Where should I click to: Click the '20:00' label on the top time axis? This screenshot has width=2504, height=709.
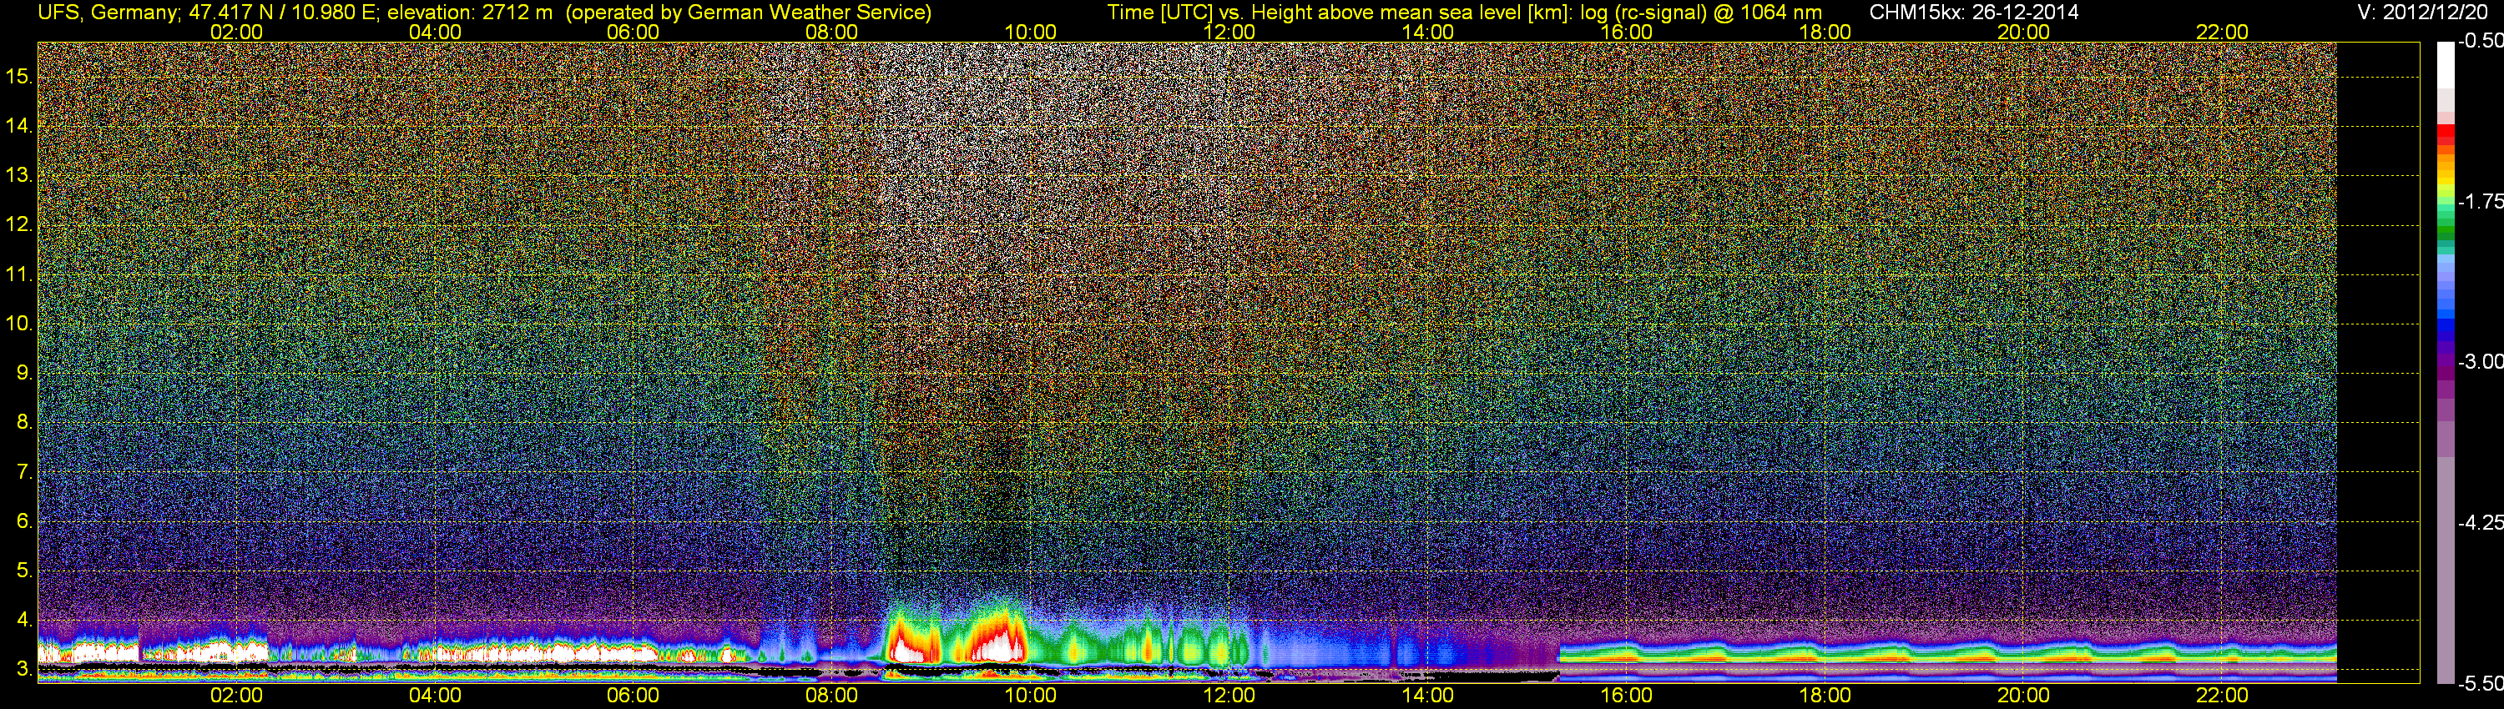coord(2024,32)
